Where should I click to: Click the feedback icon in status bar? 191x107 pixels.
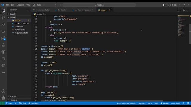(x=184, y=103)
